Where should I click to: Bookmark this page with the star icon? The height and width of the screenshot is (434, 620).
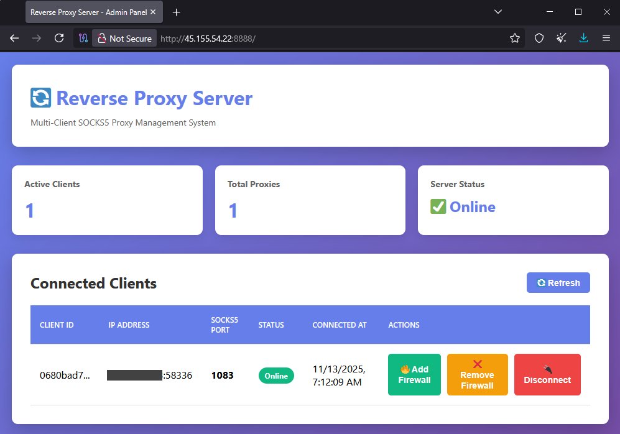click(x=514, y=39)
